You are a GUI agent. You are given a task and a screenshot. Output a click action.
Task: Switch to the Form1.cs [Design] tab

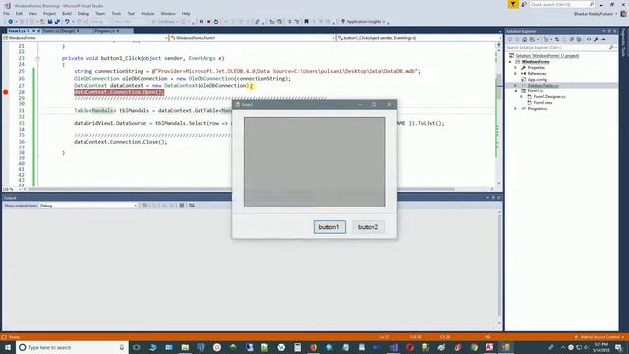pos(59,31)
